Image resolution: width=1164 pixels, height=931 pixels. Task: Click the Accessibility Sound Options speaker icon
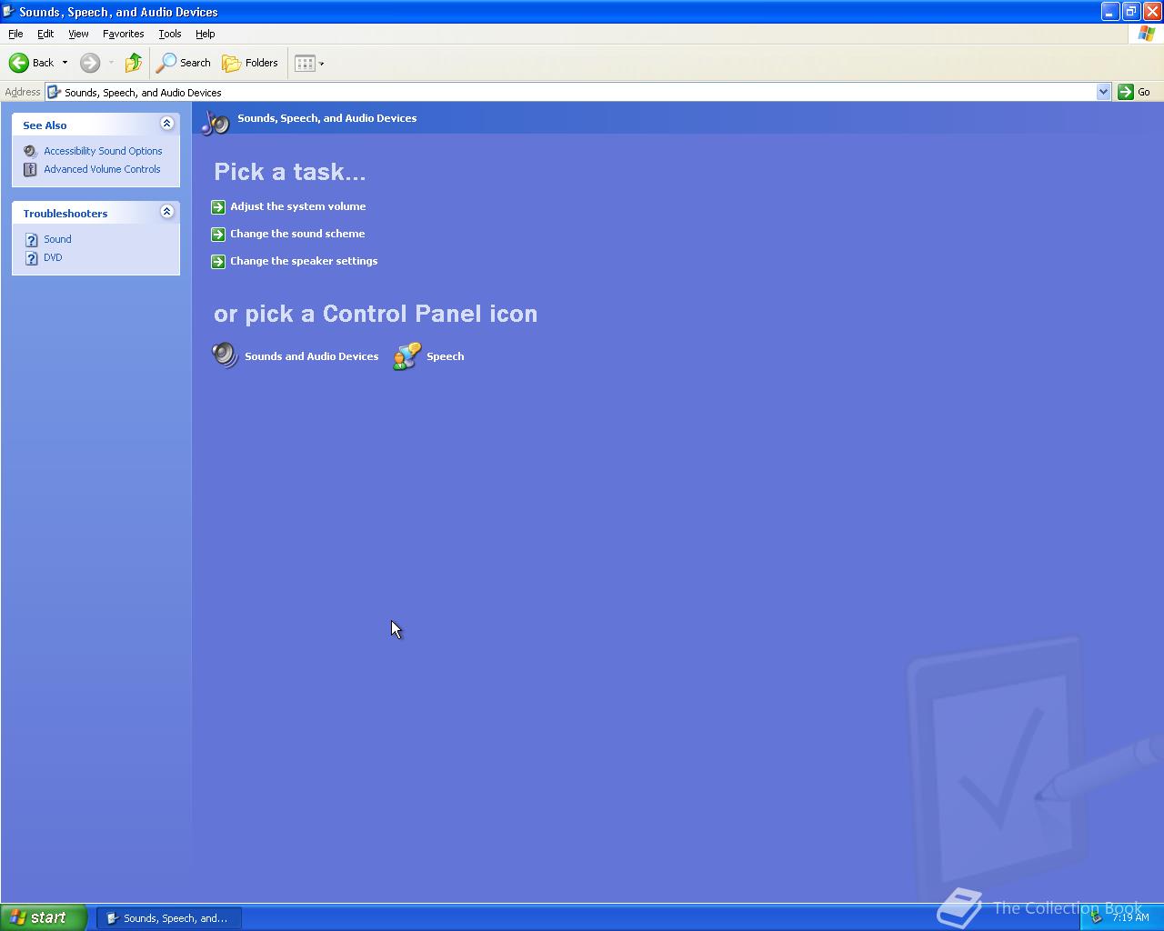click(30, 151)
